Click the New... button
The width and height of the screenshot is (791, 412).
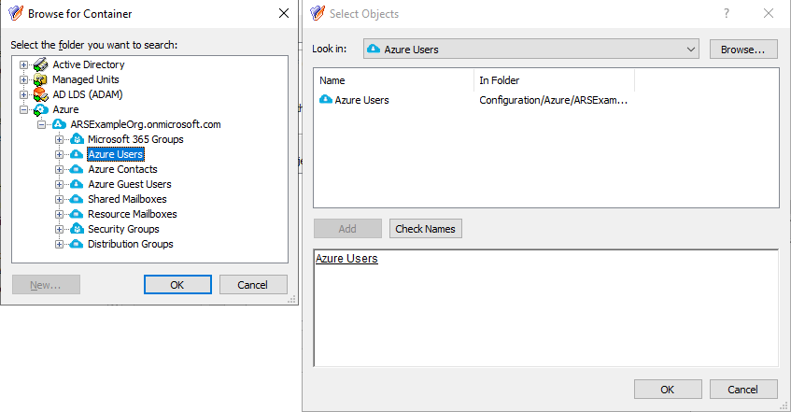(46, 285)
